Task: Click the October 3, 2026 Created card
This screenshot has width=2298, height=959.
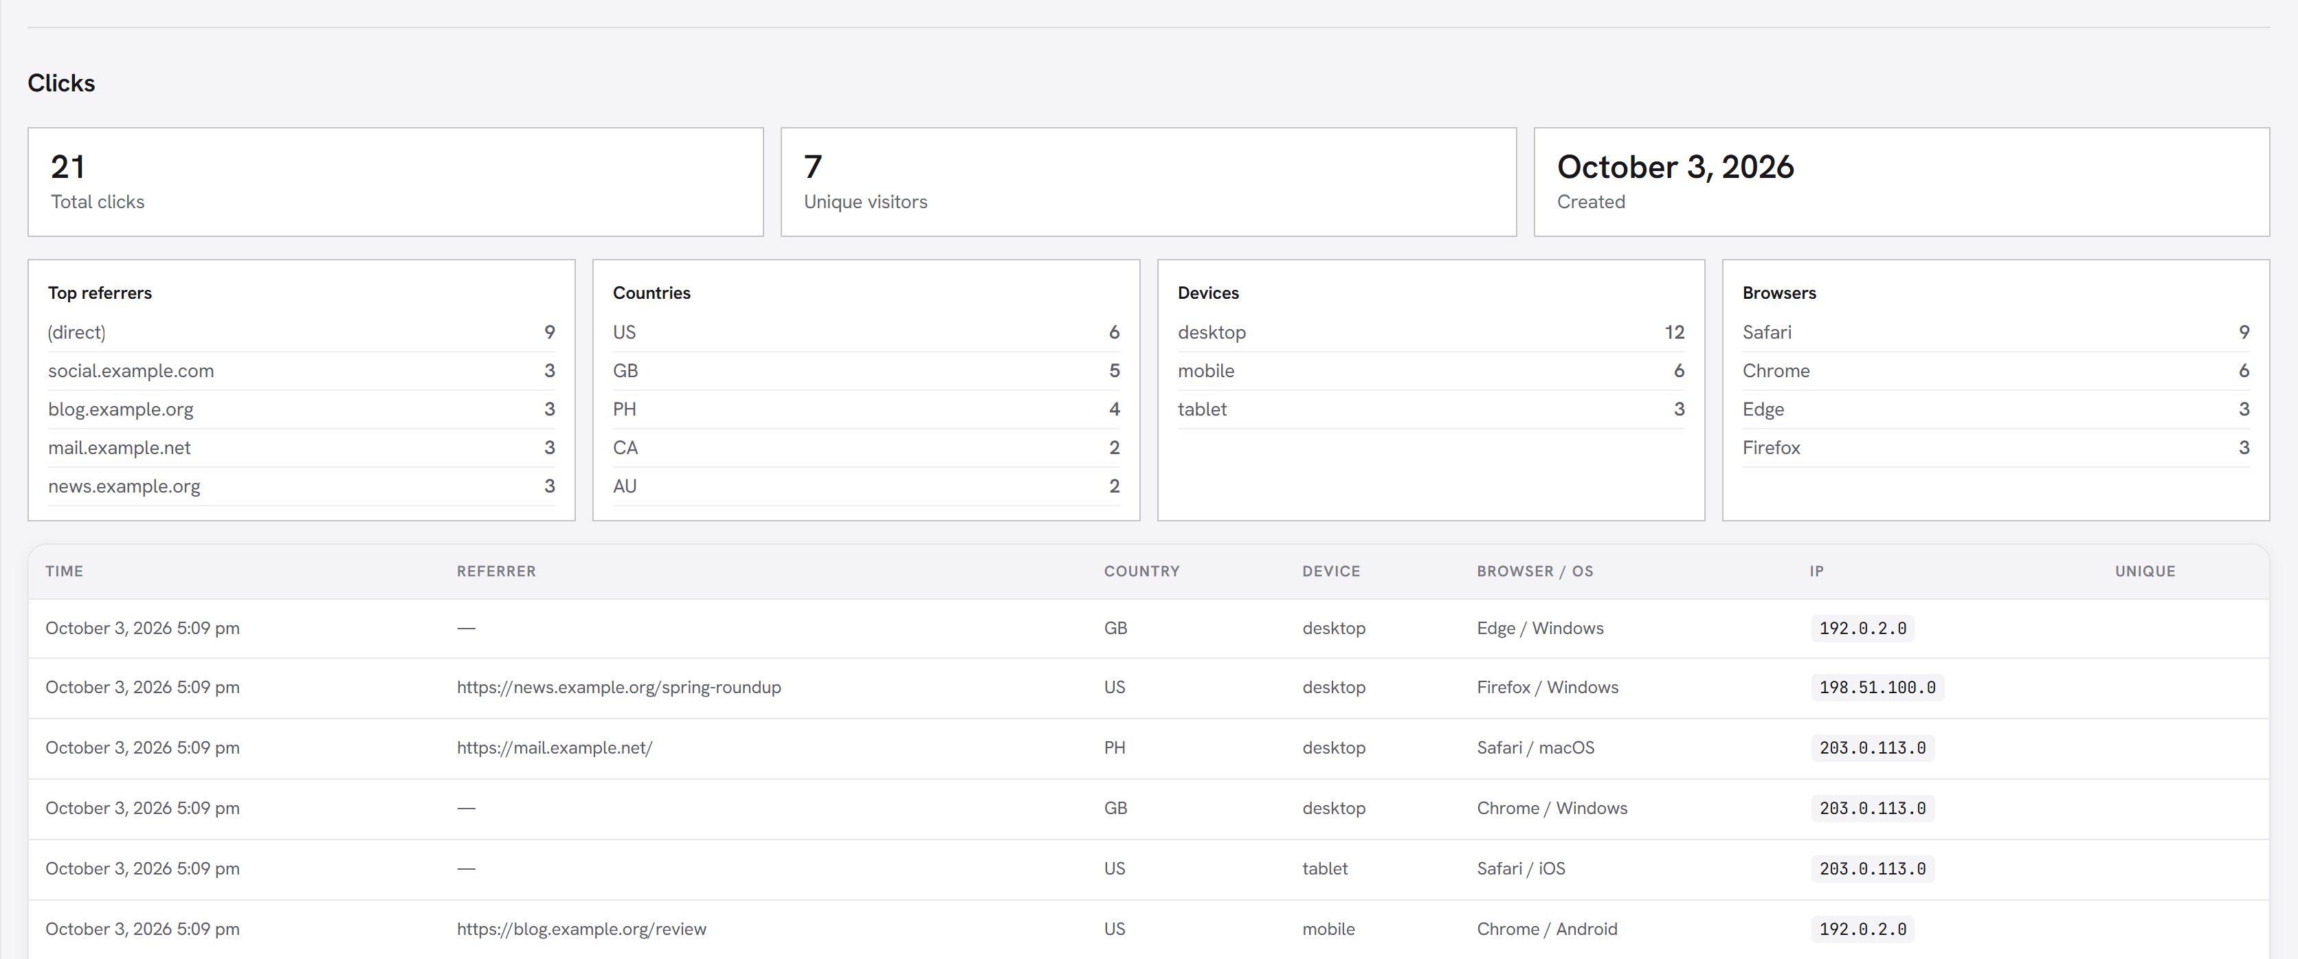Action: click(1901, 182)
